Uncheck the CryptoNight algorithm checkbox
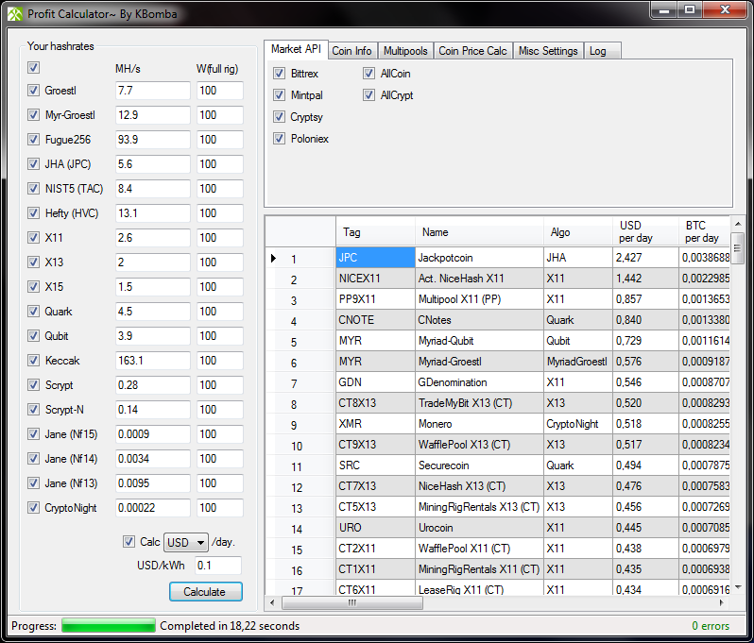Viewport: 754px width, 643px height. [x=33, y=507]
